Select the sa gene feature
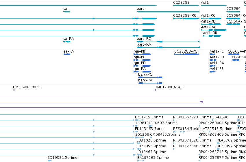This screenshot has height=162, width=246. point(67,12)
